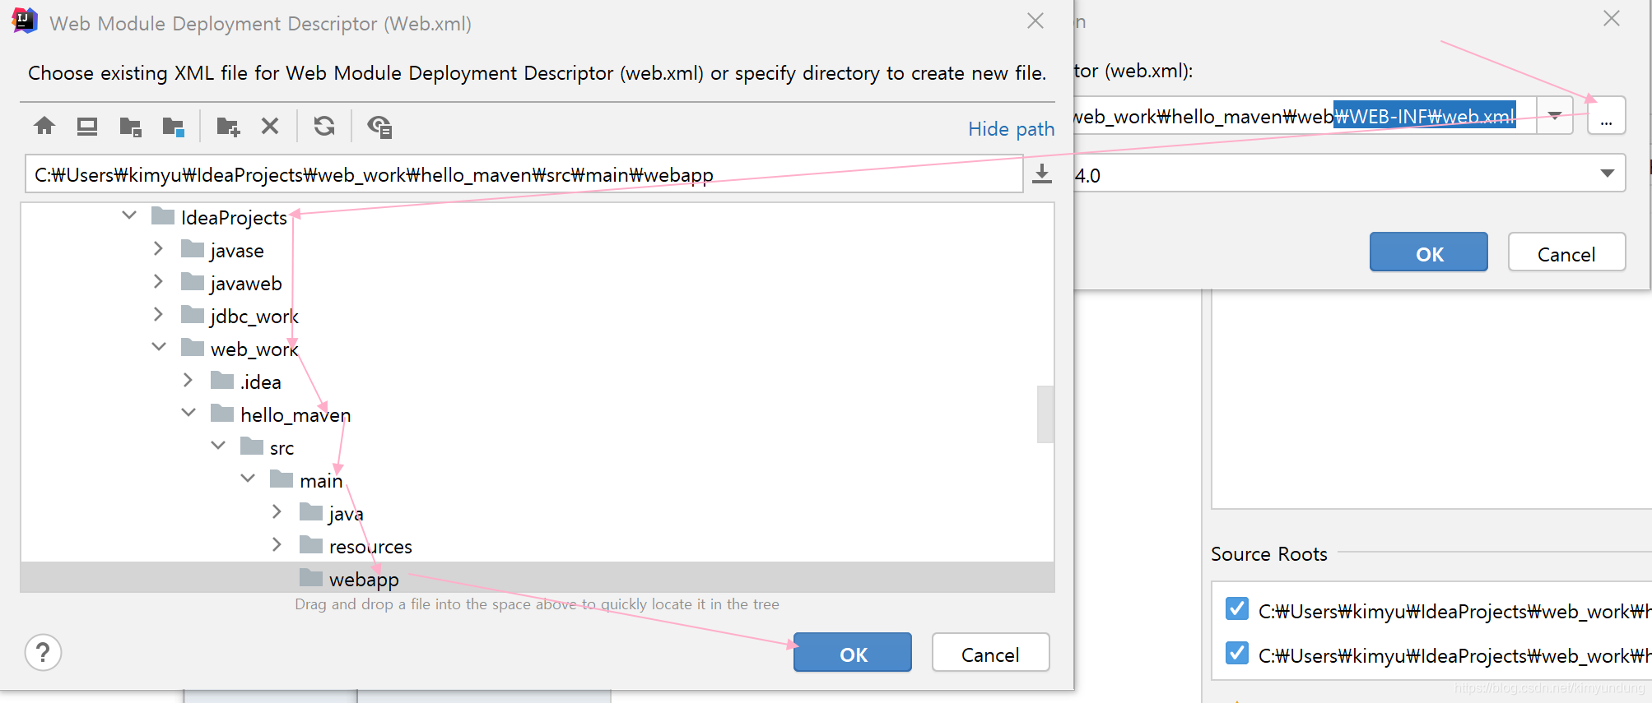Expand the .idea folder
Viewport: 1652px width, 703px height.
pyautogui.click(x=188, y=380)
